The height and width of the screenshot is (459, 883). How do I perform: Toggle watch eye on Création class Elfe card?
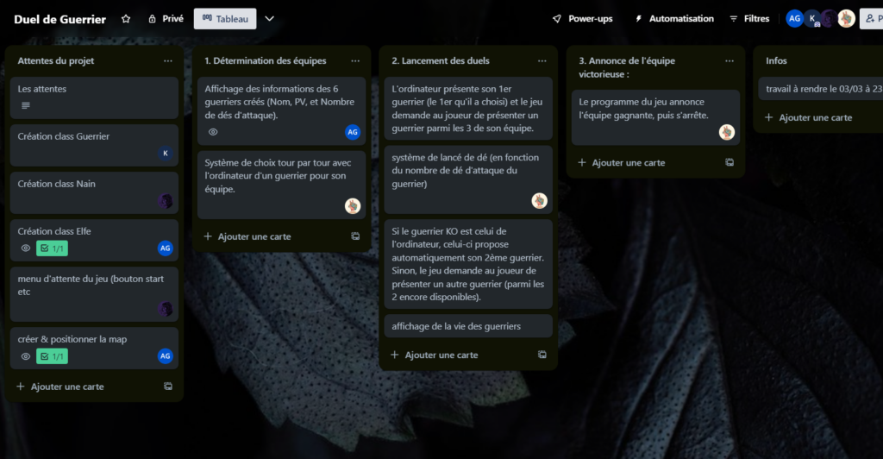pyautogui.click(x=25, y=248)
